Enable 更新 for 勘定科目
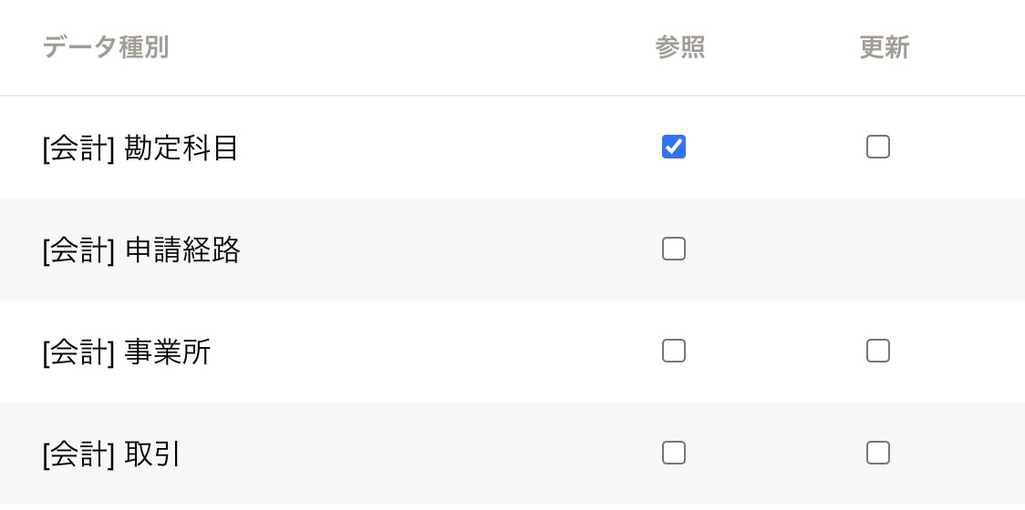This screenshot has width=1025, height=510. click(x=878, y=147)
